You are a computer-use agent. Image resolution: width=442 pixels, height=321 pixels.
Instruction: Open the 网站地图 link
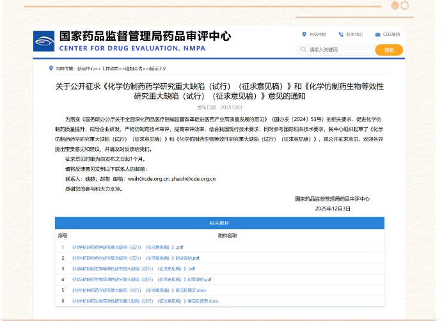pos(318,34)
